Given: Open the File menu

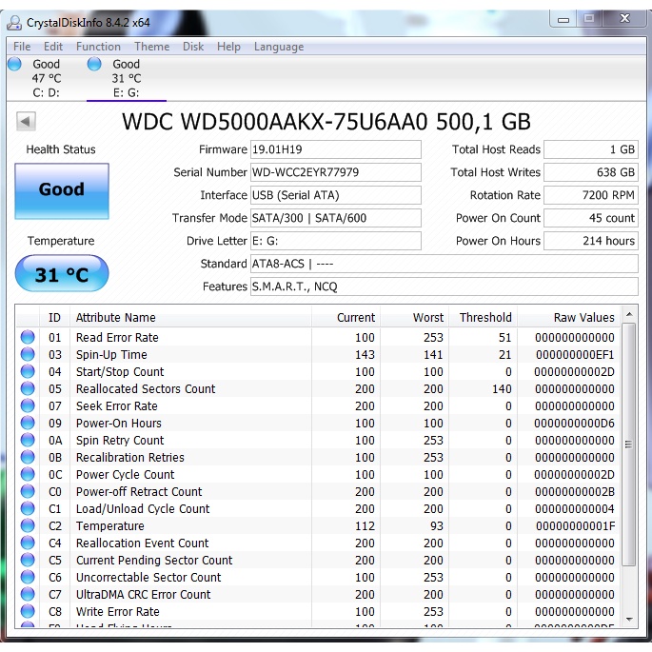Looking at the screenshot, I should pyautogui.click(x=22, y=47).
